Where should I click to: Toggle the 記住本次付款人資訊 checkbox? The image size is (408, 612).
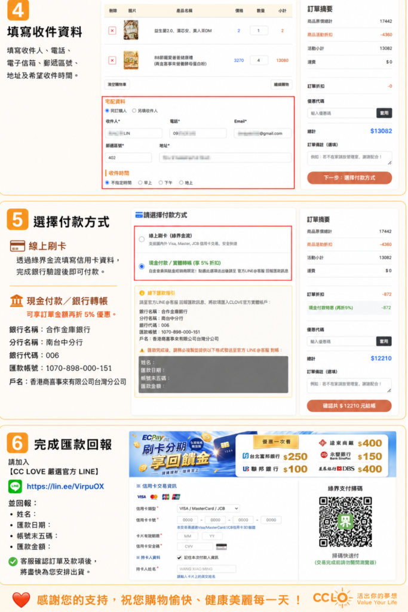coord(179,558)
